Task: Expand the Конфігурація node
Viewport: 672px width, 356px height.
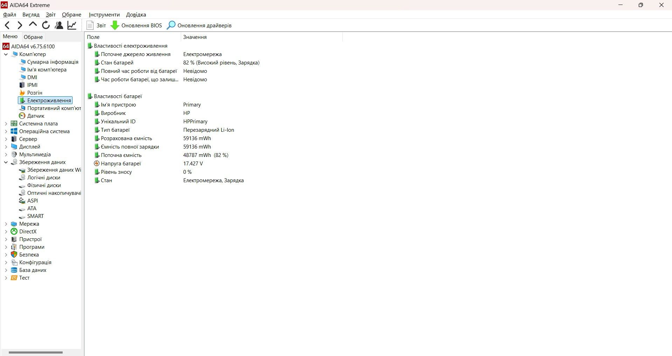Action: [6, 262]
